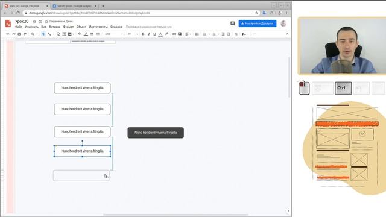
Task: Activate the paint format roller tool
Action: [x=25, y=34]
